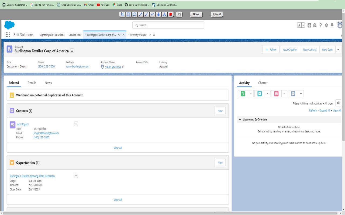The image size is (345, 215).
Task: Switch to the News tab
Action: tap(48, 83)
